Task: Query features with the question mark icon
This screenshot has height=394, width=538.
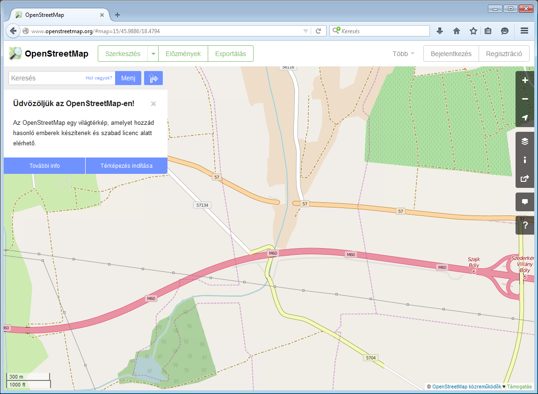Action: (524, 225)
